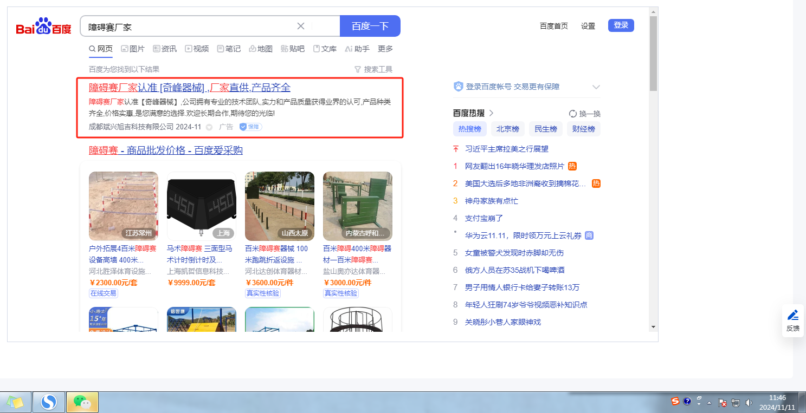Open 搜索工具 search tools filter
This screenshot has width=806, height=413.
point(373,69)
